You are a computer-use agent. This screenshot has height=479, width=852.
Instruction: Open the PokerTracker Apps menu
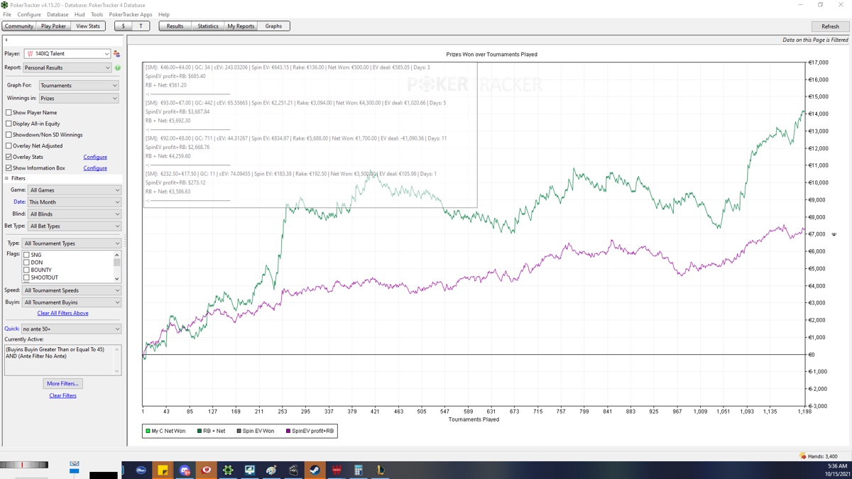pos(130,14)
